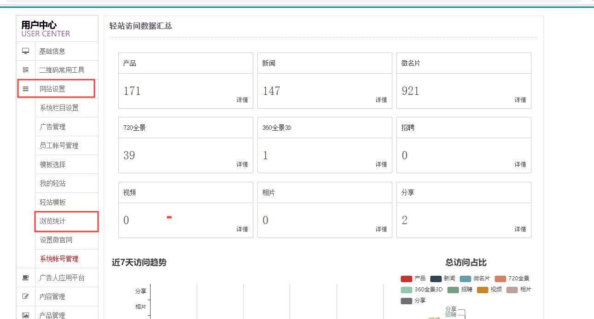The height and width of the screenshot is (319, 594).
Task: Open 详情 link in 产品 card
Action: tap(242, 100)
